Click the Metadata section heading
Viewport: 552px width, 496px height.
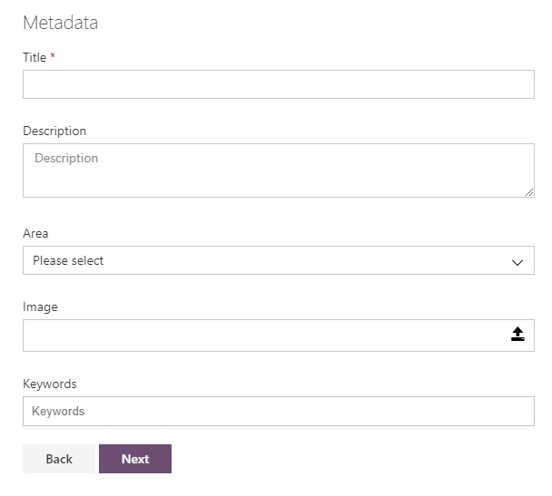point(60,23)
